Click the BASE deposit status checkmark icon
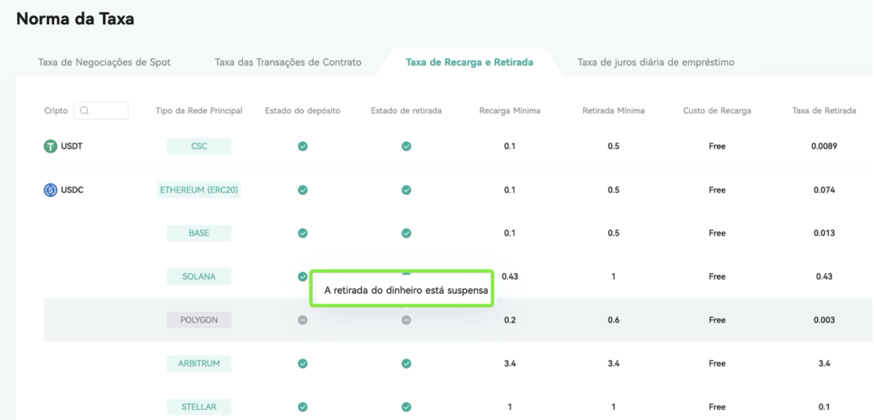Image resolution: width=874 pixels, height=420 pixels. click(x=302, y=233)
